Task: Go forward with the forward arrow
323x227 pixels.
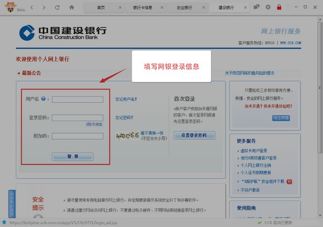Action: pyautogui.click(x=44, y=8)
